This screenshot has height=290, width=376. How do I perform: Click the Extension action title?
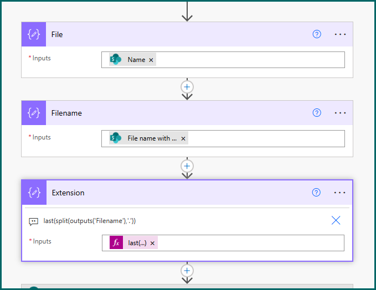coord(68,193)
